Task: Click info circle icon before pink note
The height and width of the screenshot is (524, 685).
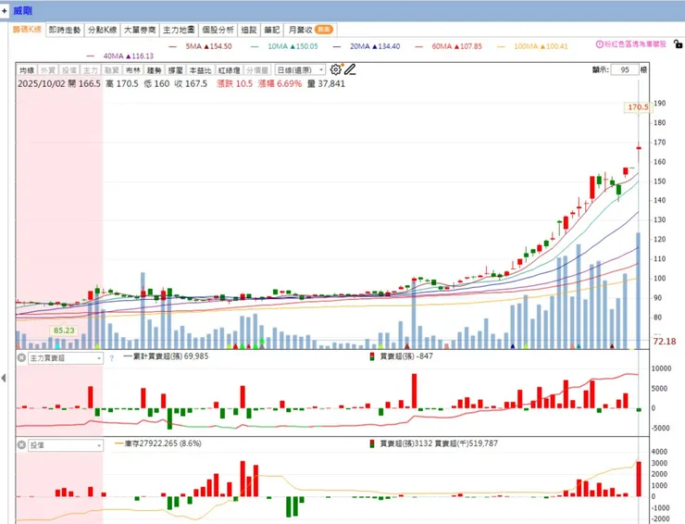Action: pos(600,44)
